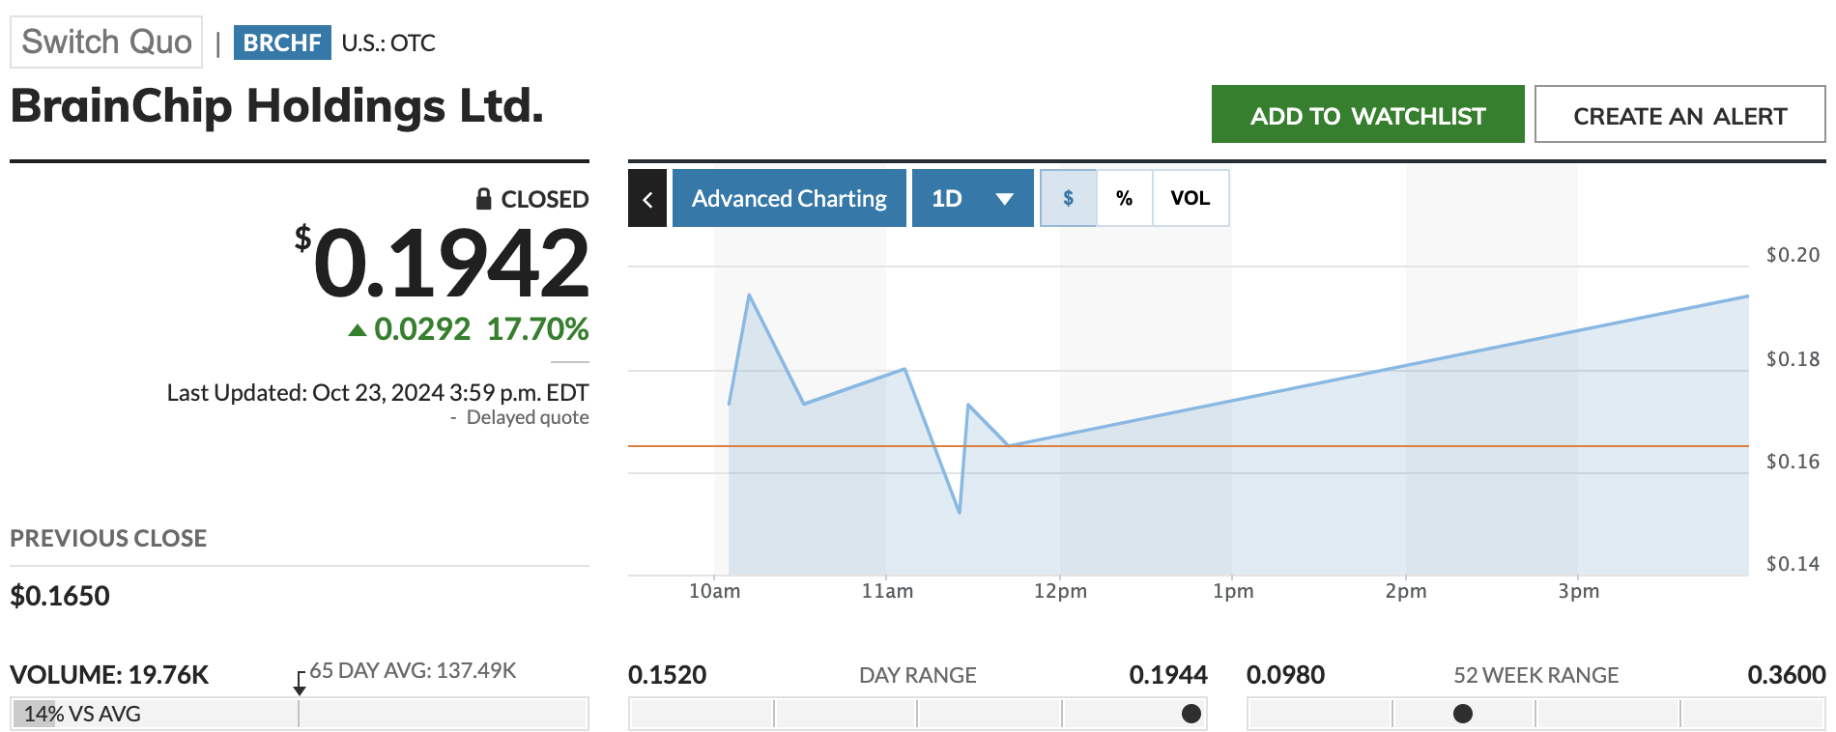The width and height of the screenshot is (1836, 732).
Task: Open Advanced Charting
Action: click(789, 199)
